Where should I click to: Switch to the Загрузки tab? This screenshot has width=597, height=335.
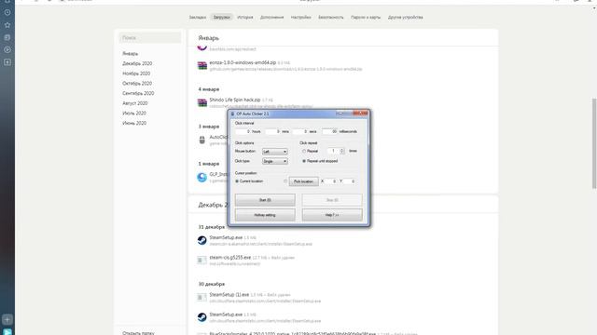click(x=222, y=17)
